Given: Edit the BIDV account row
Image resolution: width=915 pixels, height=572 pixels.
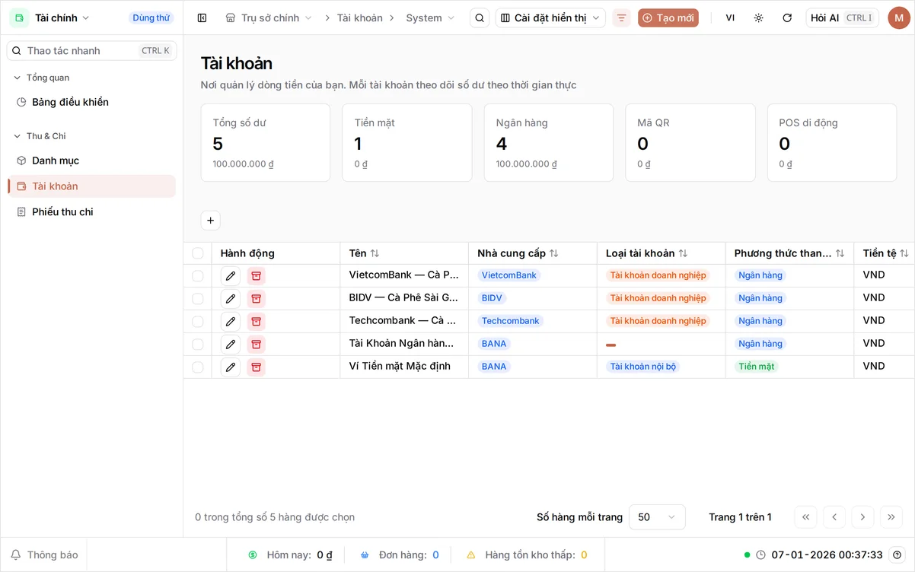Looking at the screenshot, I should pos(231,298).
